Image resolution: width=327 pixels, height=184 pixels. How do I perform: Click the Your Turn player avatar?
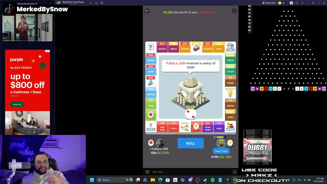coord(221,143)
